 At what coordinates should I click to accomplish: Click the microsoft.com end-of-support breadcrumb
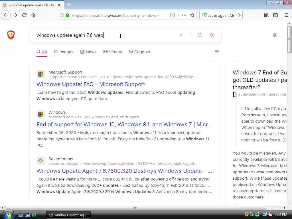(x=94, y=117)
